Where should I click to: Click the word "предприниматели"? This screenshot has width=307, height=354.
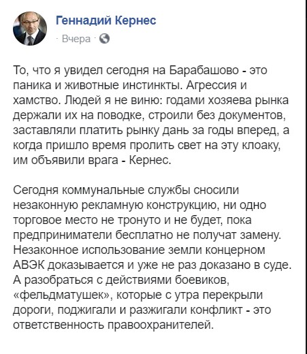[62, 235]
